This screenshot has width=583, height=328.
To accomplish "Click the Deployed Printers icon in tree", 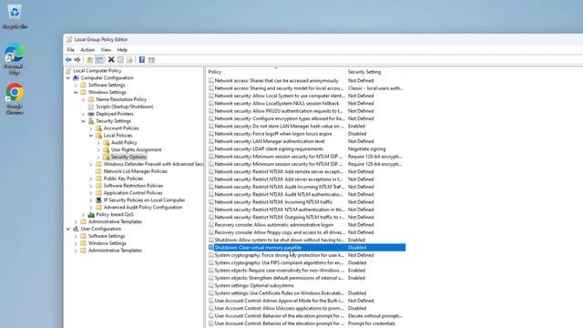I will coord(91,114).
